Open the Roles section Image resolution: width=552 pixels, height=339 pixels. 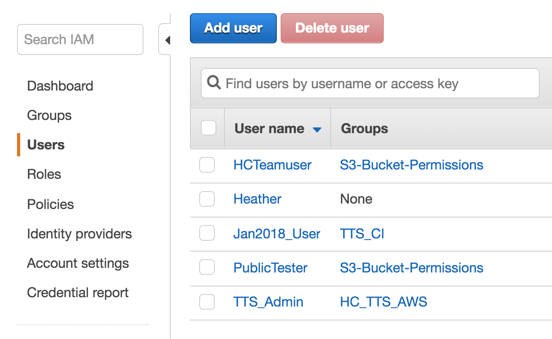(44, 174)
